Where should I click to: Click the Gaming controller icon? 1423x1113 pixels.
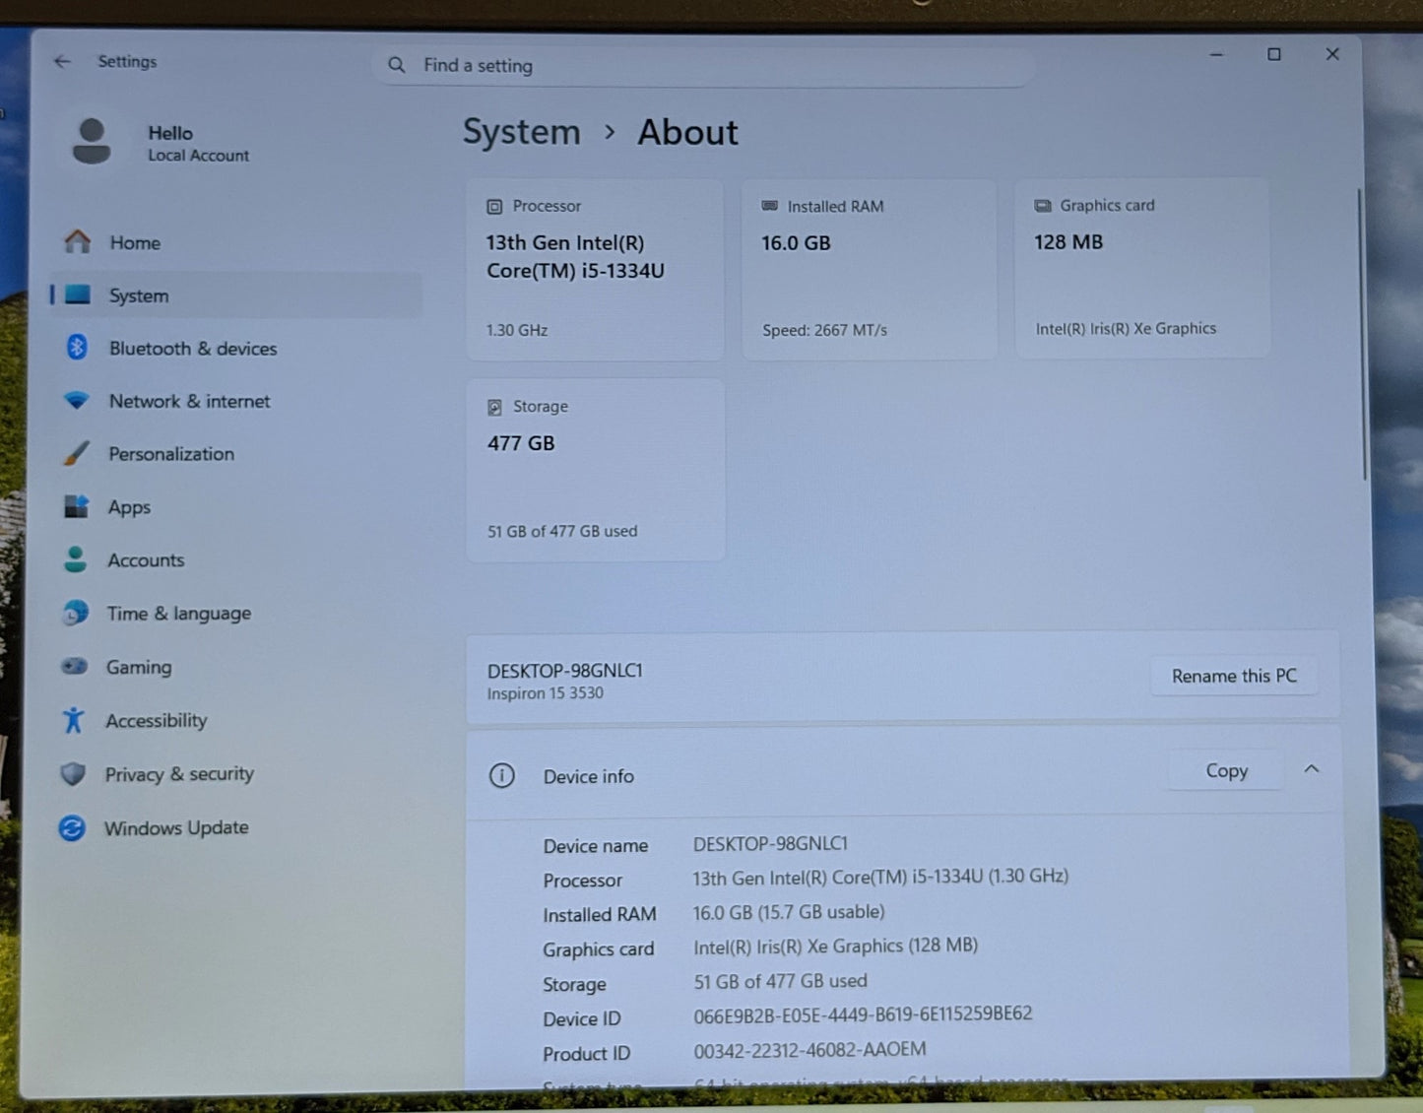74,666
